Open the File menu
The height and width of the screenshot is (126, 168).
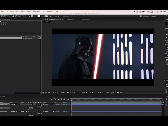coord(2,12)
